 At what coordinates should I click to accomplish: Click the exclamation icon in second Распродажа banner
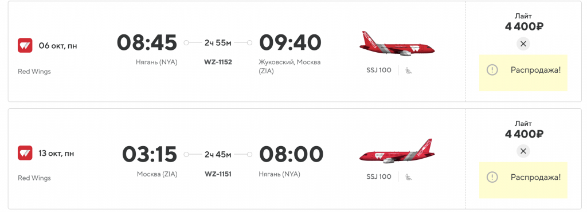[492, 177]
